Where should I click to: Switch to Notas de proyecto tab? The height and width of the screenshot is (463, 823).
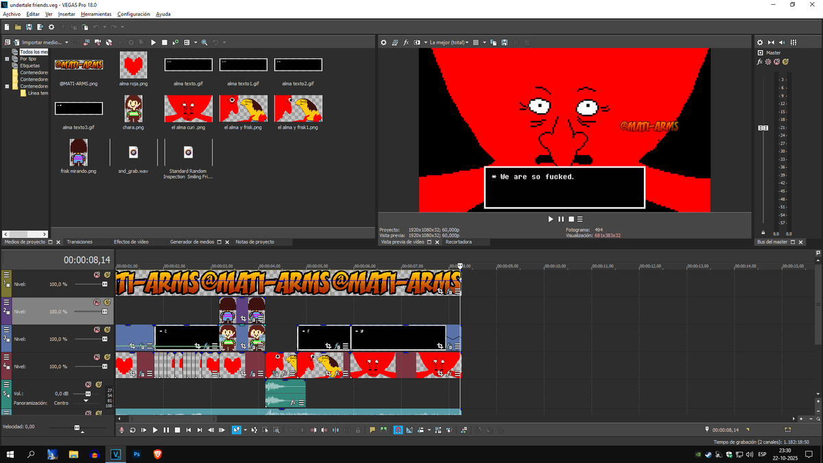[254, 242]
